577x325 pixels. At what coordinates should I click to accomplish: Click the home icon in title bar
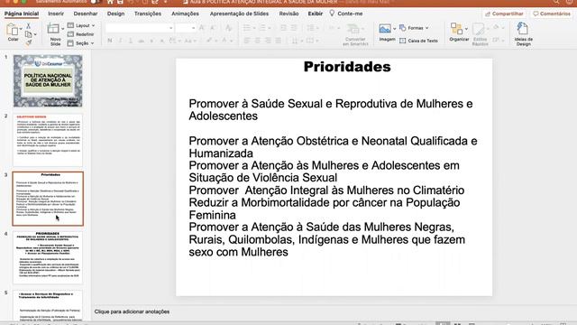(x=110, y=2)
